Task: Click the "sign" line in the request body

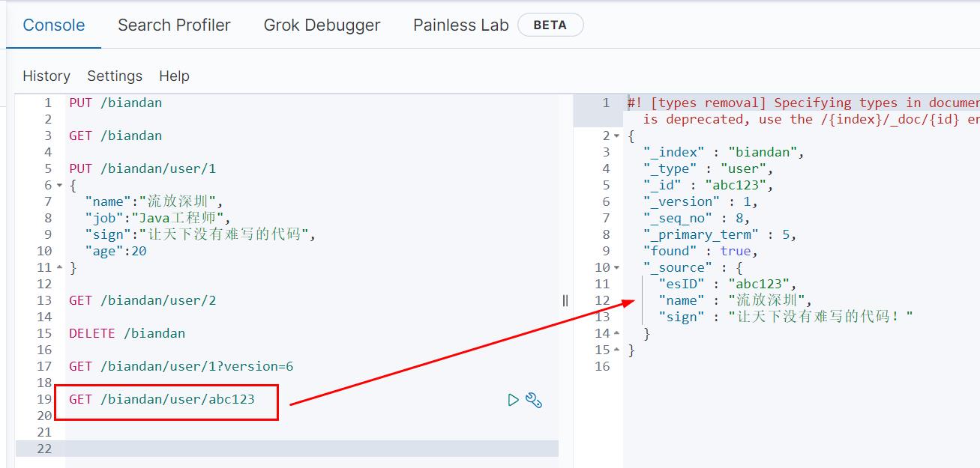Action: [200, 234]
